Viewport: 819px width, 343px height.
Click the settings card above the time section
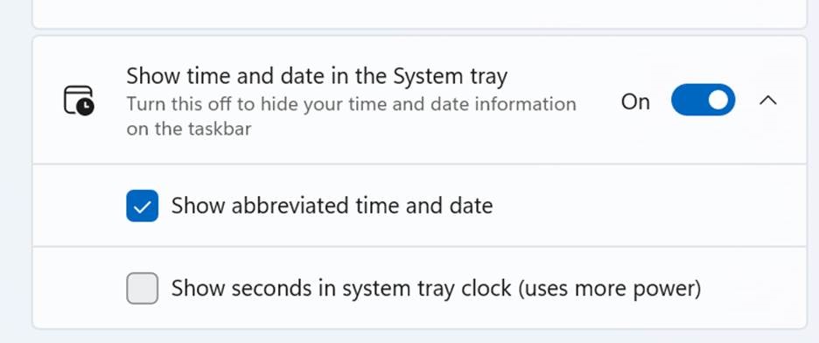pos(419,13)
